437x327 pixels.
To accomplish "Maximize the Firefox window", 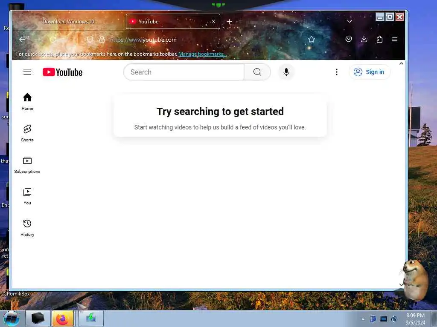I will click(390, 17).
